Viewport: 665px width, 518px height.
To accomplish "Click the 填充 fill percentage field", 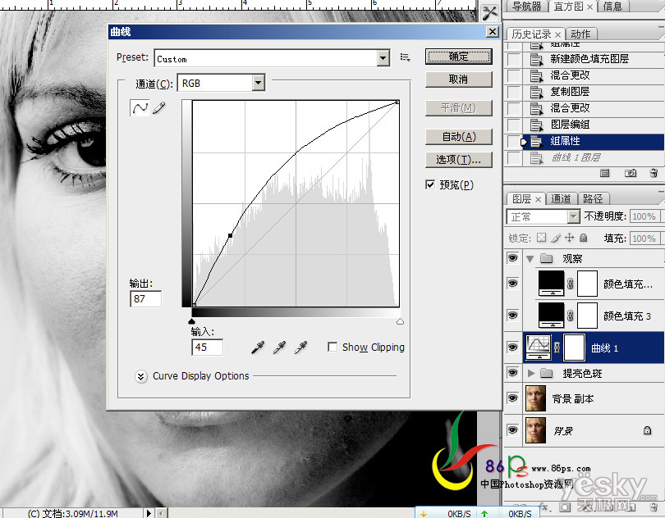I will click(x=644, y=238).
